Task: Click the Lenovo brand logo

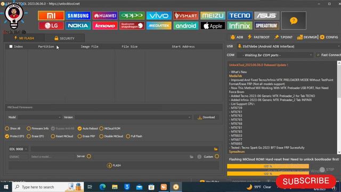Action: tap(105, 26)
